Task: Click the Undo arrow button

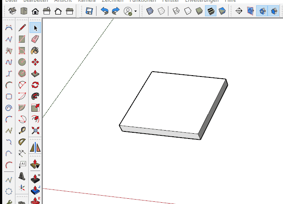Action: (x=104, y=11)
